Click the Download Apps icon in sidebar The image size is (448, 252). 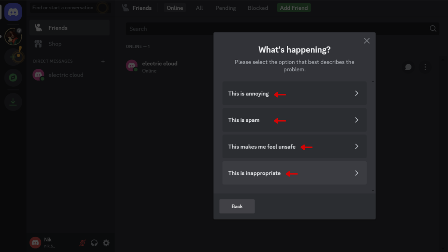click(x=13, y=102)
